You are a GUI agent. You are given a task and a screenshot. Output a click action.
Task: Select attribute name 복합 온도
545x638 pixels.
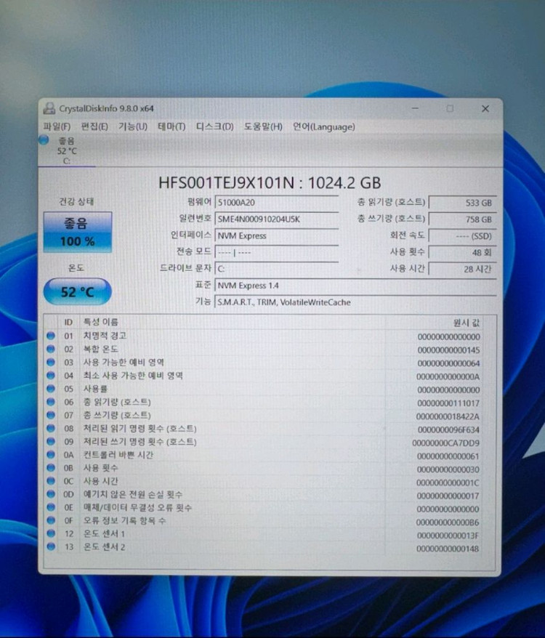tap(100, 349)
